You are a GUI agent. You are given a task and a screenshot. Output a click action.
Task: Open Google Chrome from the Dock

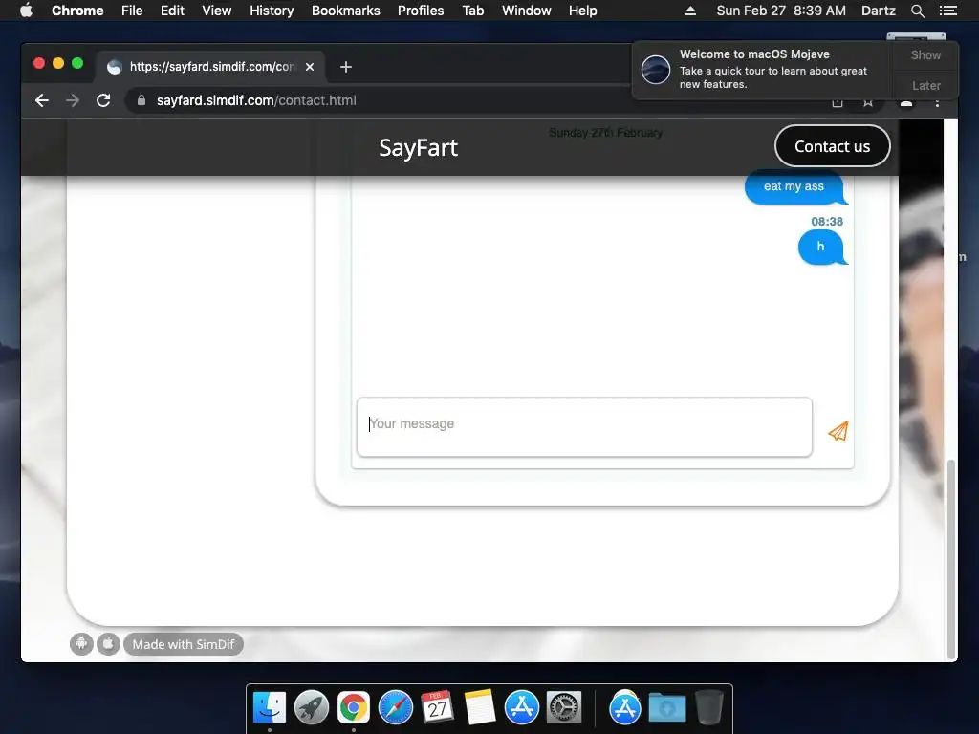click(x=354, y=707)
